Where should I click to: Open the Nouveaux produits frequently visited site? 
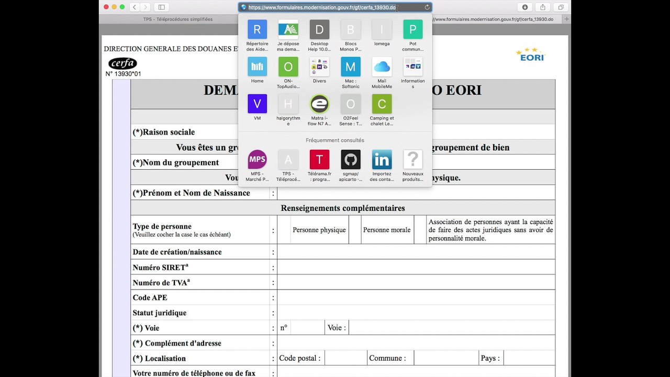[413, 165]
